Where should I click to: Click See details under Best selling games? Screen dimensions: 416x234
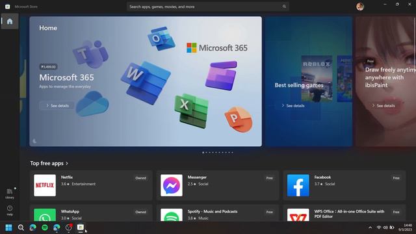(293, 105)
